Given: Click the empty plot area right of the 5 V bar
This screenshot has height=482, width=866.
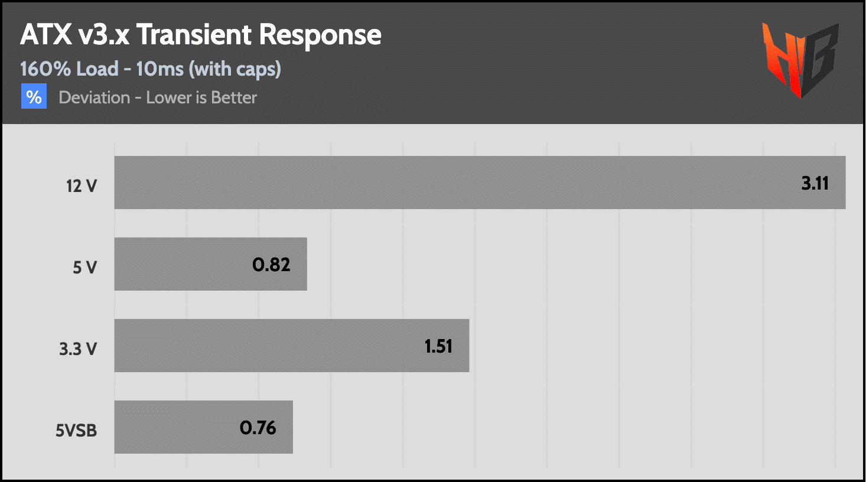Looking at the screenshot, I should [x=561, y=264].
